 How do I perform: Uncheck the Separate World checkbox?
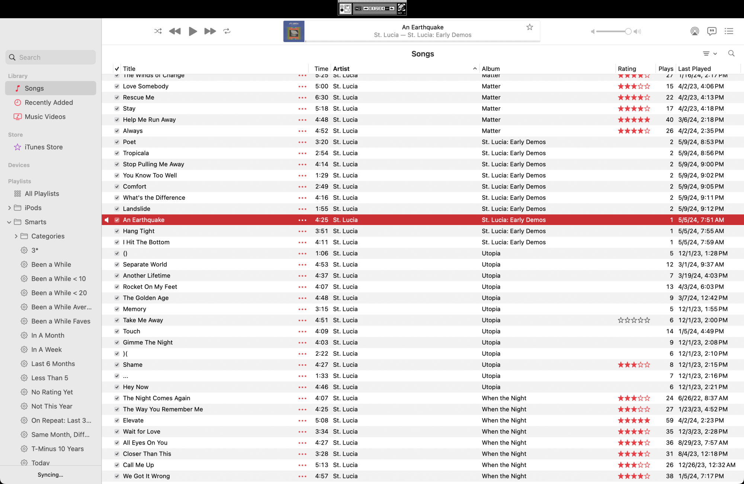pyautogui.click(x=117, y=265)
